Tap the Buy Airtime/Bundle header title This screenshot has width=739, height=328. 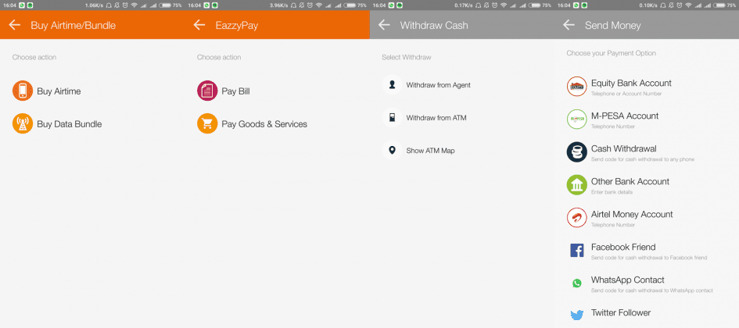pyautogui.click(x=73, y=26)
